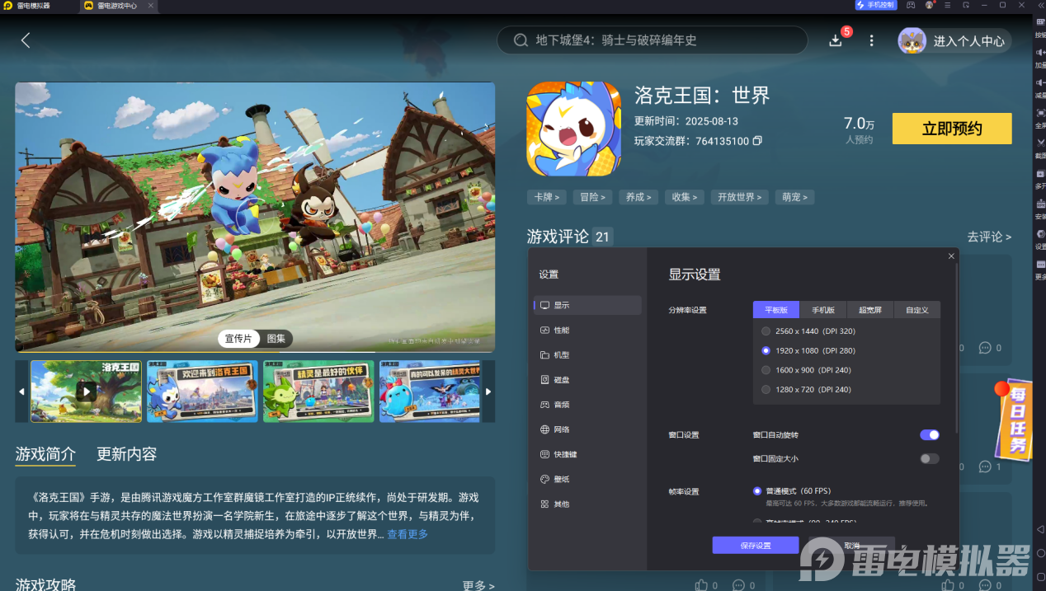Image resolution: width=1046 pixels, height=591 pixels.
Task: Switch to 图集 gallery view
Action: (276, 339)
